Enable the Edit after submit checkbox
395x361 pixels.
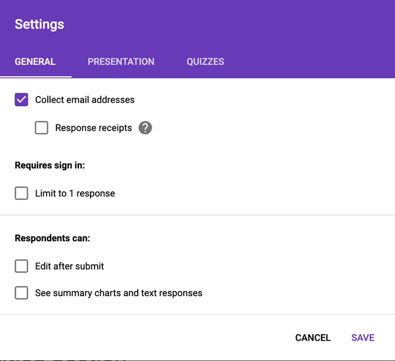coord(22,266)
